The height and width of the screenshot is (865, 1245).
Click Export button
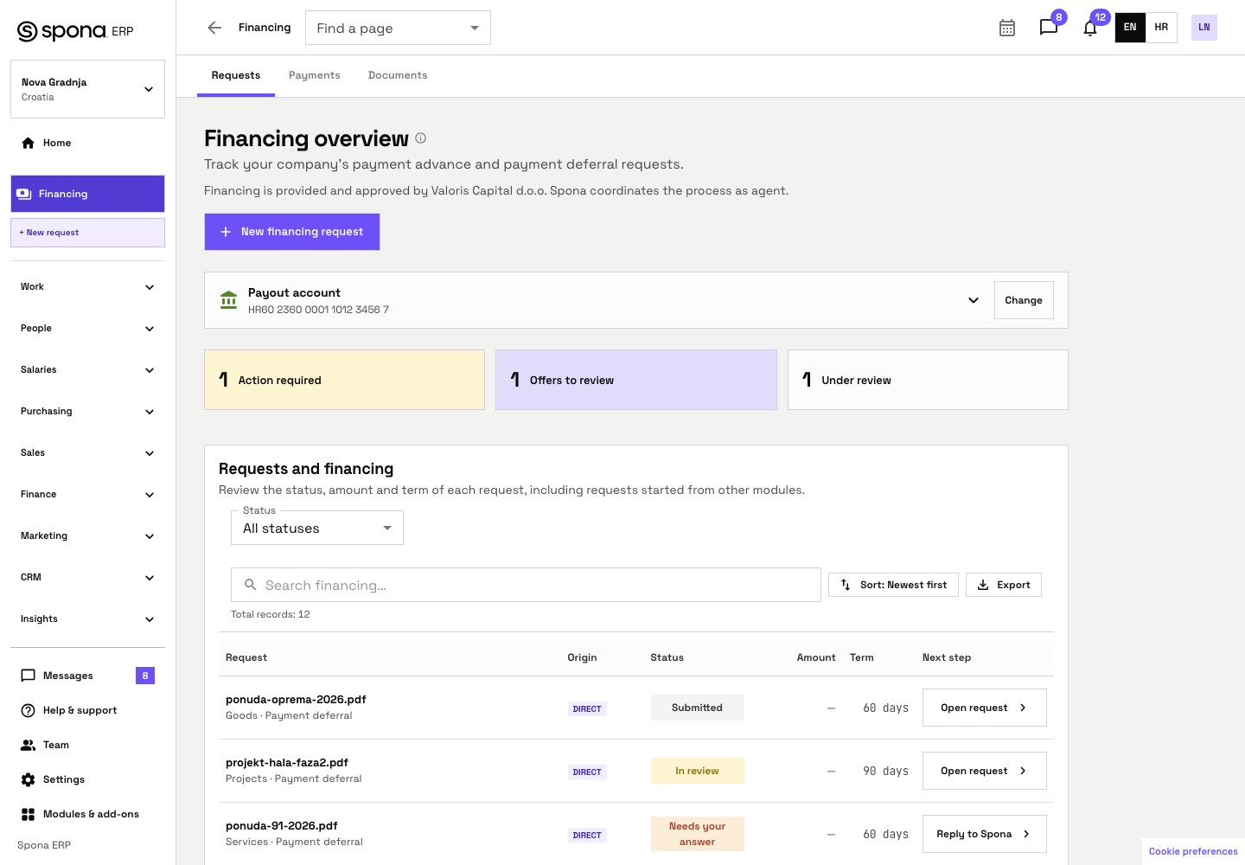[1004, 585]
